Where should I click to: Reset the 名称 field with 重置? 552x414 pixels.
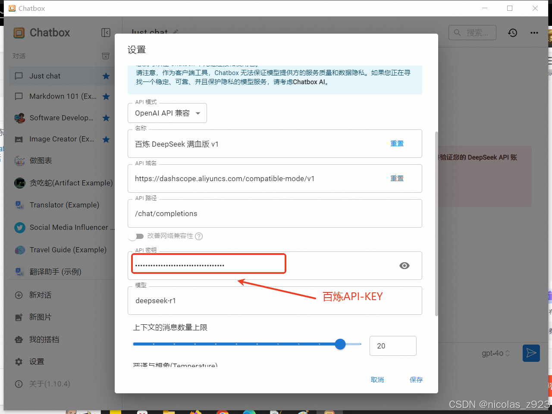(397, 144)
